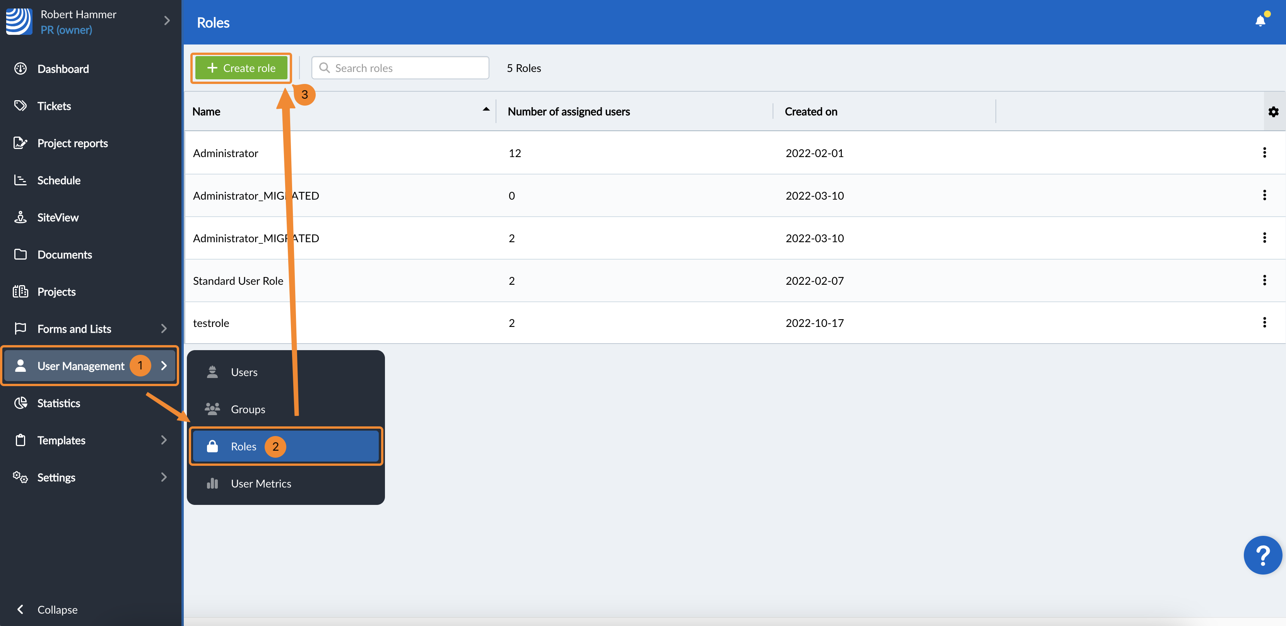This screenshot has width=1286, height=626.
Task: Select Users in User Management flyout
Action: coord(244,373)
